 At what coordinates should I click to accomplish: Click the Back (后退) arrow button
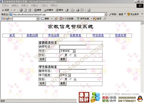coord(5,10)
